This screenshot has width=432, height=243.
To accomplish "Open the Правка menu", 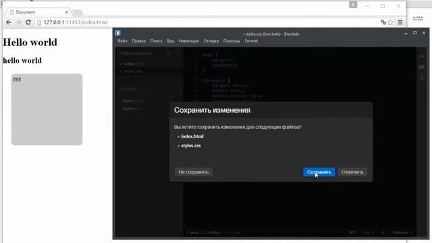I will pos(138,40).
